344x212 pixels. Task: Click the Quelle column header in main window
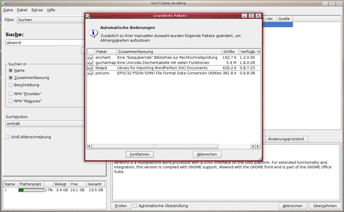point(285,18)
